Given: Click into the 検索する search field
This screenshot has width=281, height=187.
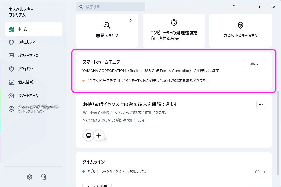Looking at the screenshot, I should pyautogui.click(x=111, y=7).
